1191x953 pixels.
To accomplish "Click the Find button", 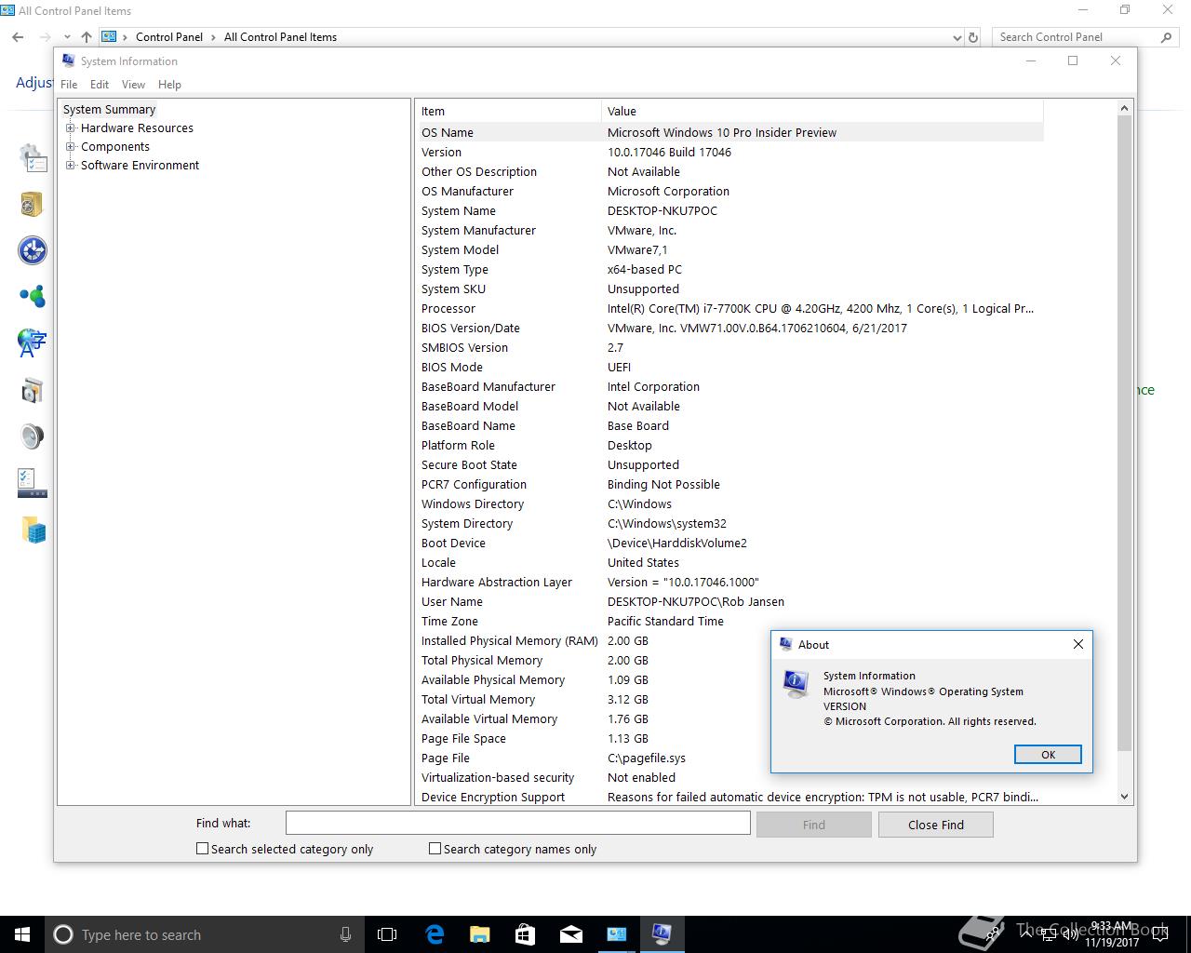I will (x=813, y=825).
